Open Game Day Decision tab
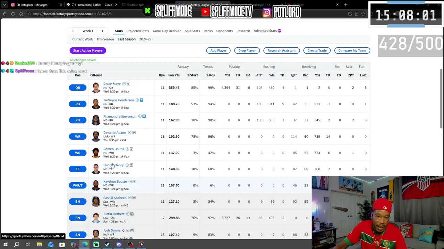 (167, 31)
